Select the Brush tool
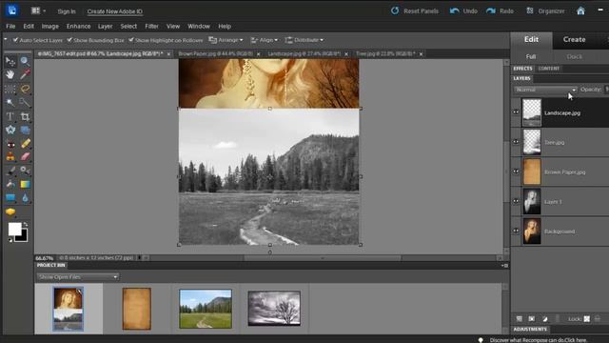The height and width of the screenshot is (343, 609). [10, 171]
